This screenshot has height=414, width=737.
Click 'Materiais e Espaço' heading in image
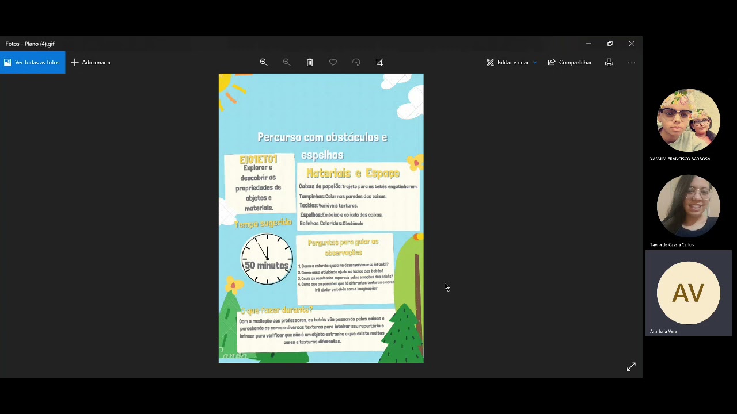click(353, 173)
